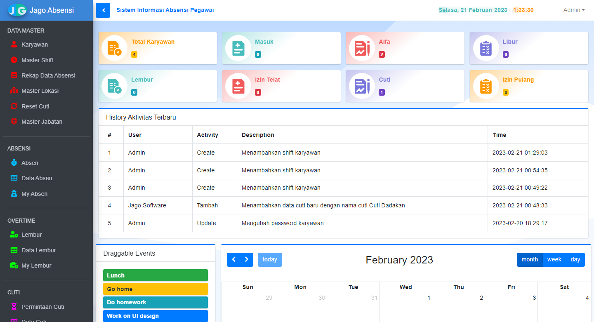Switch calendar to week view
The image size is (594, 322).
click(554, 260)
